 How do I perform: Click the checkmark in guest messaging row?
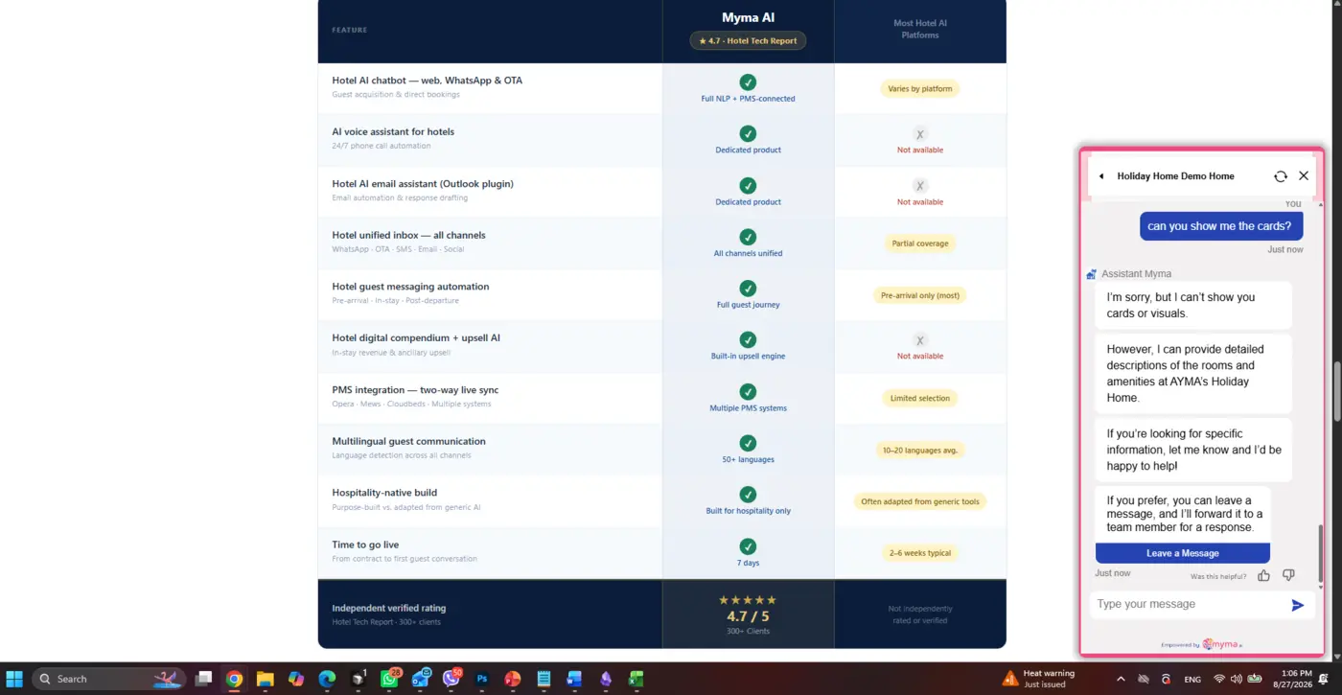(748, 289)
